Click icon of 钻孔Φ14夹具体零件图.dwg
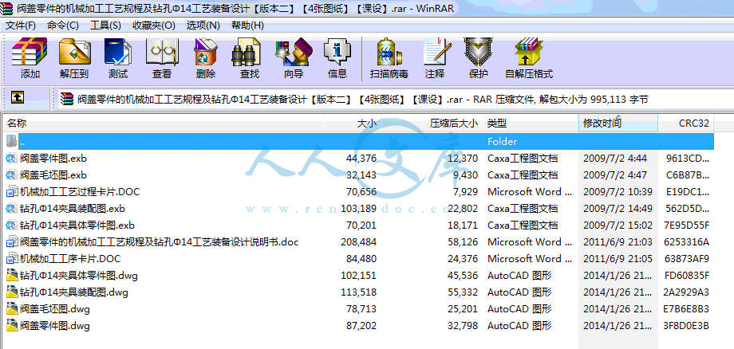Screen dimensions: 734x349 tap(12, 276)
